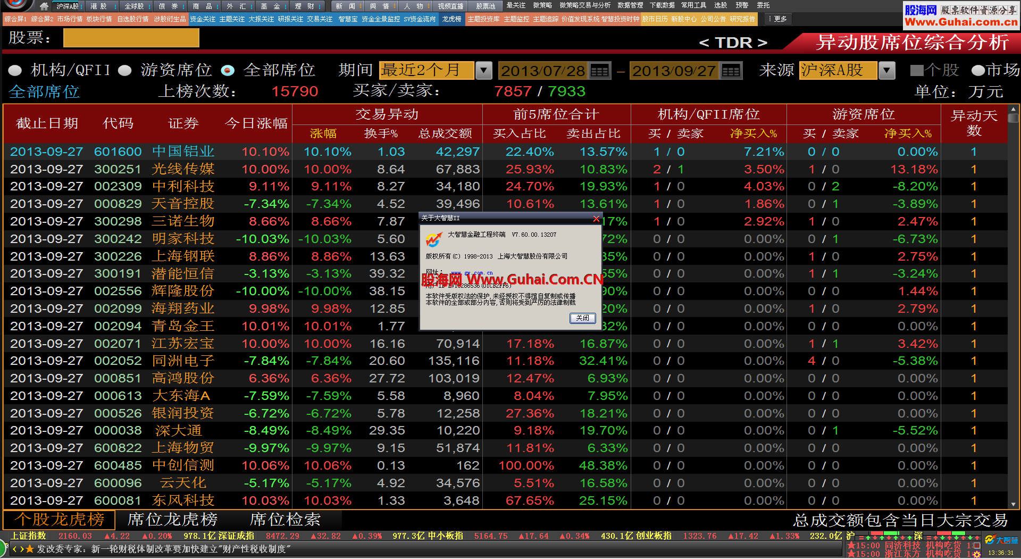Viewport: 1021px width, 559px height.
Task: Click the TDR left arrow
Action: point(704,43)
